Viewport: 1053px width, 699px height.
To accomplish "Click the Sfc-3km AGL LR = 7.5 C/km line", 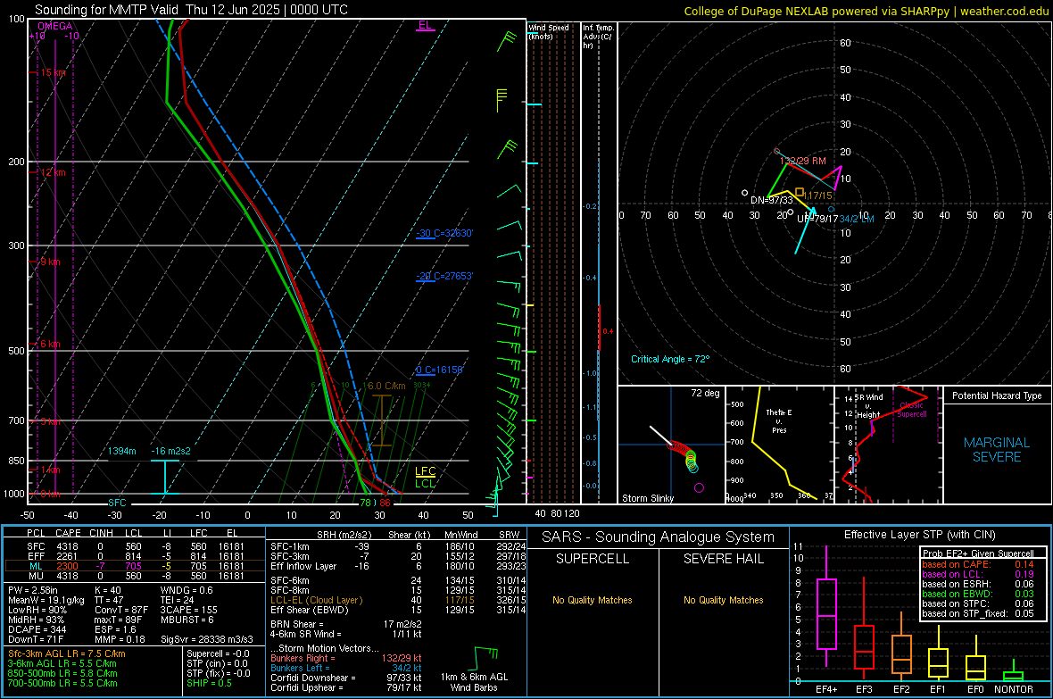I will click(67, 653).
